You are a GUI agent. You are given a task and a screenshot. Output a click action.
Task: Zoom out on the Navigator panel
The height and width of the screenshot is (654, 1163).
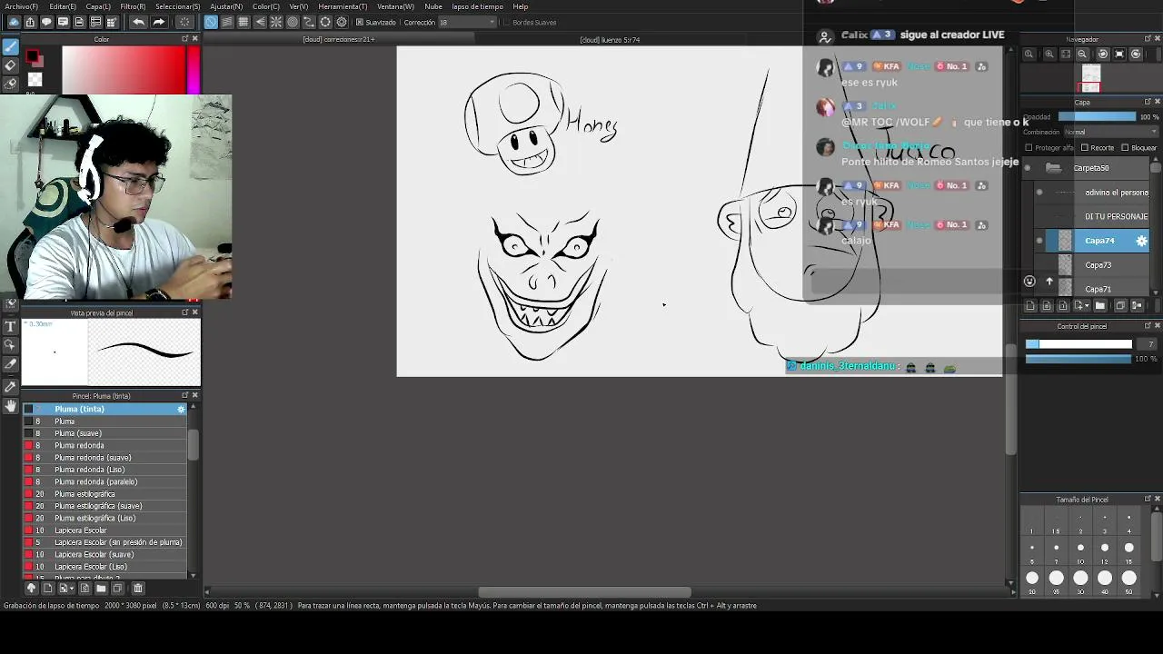tap(1082, 54)
